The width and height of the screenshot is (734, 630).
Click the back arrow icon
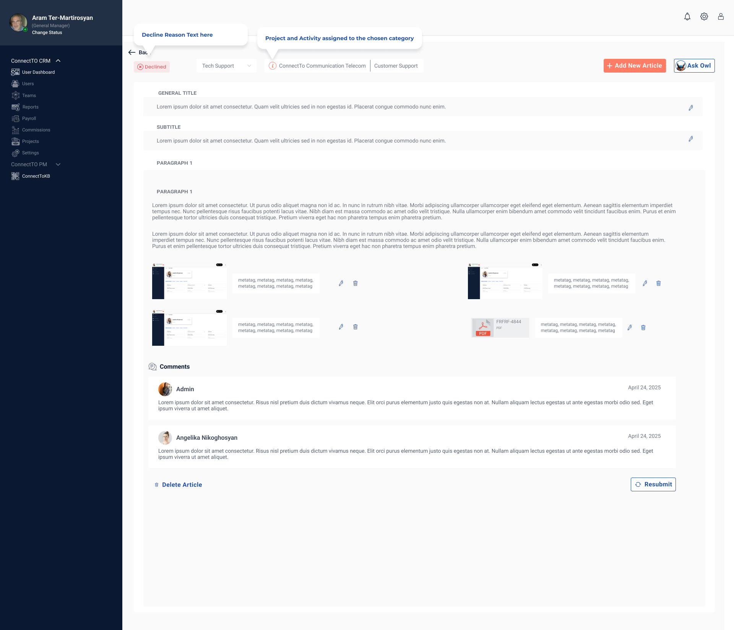pos(132,52)
